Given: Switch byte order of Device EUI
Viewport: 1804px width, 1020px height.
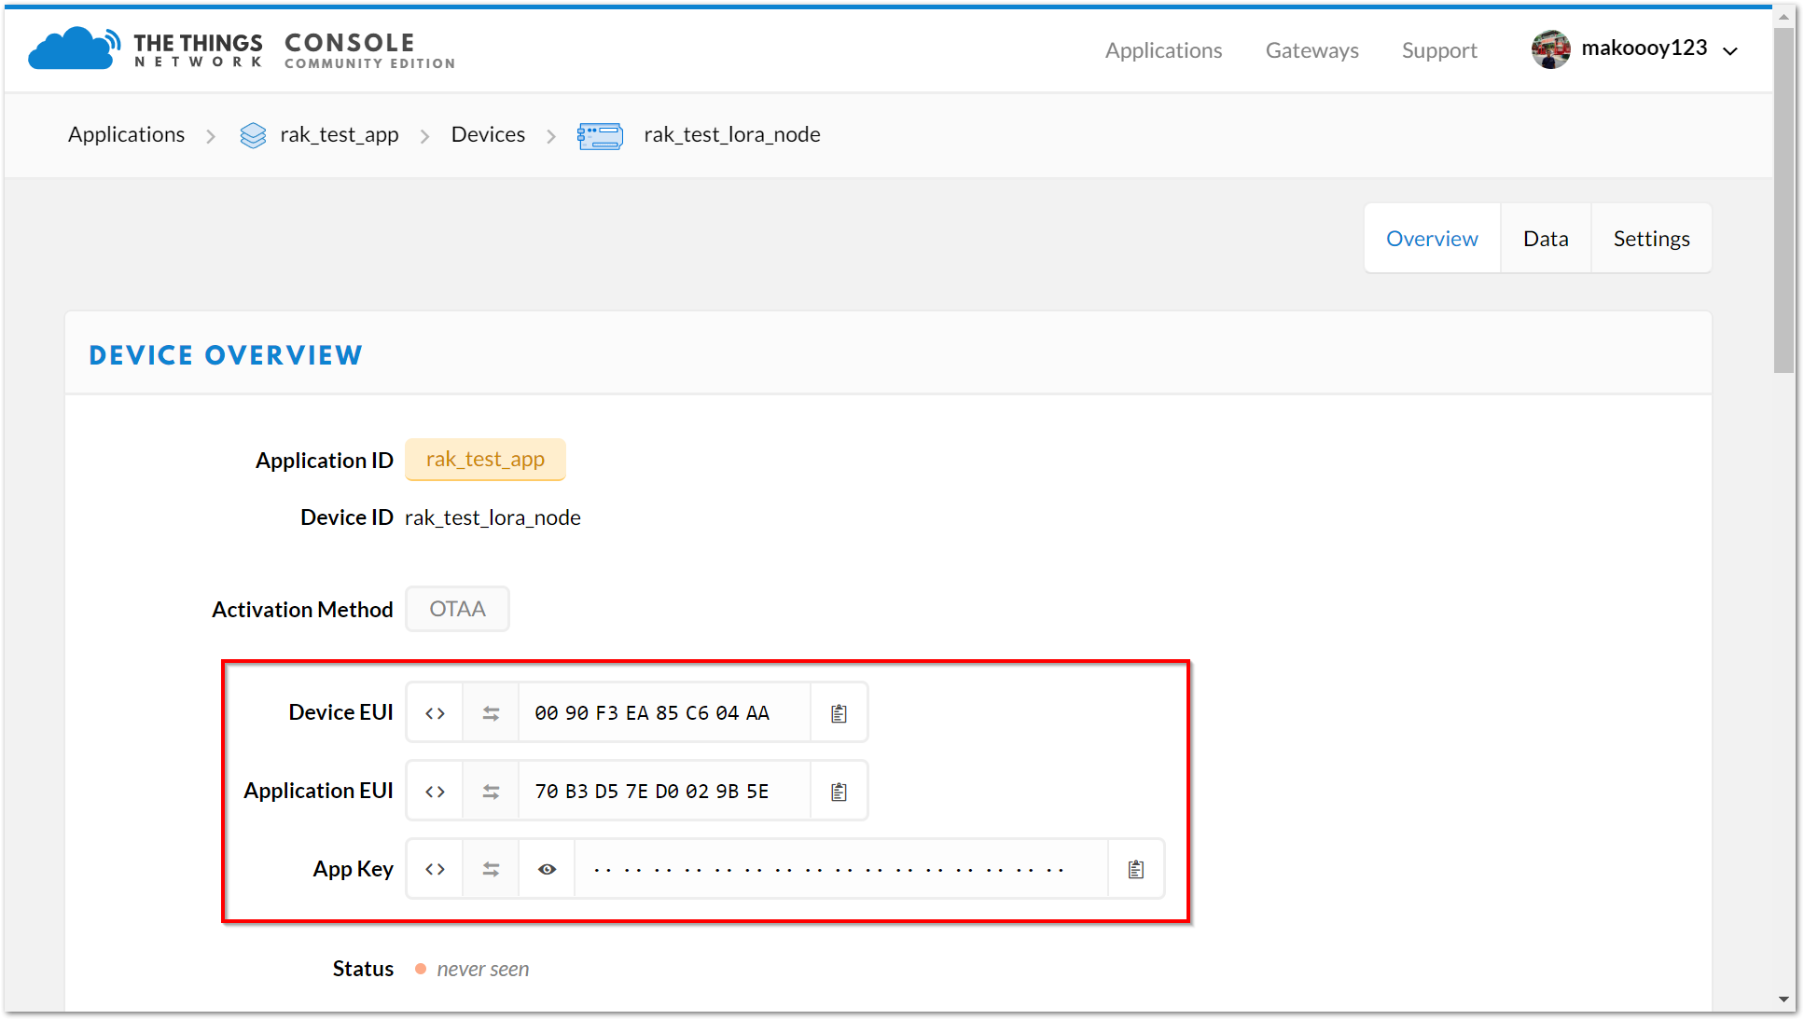Looking at the screenshot, I should (x=491, y=713).
